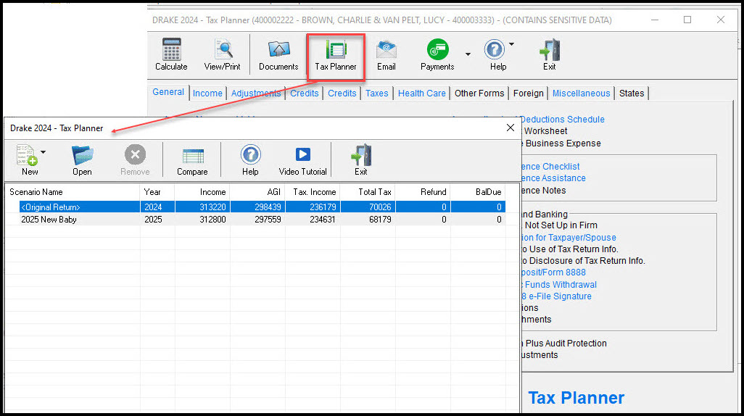Open the Taxes tab
The width and height of the screenshot is (744, 416).
[377, 93]
